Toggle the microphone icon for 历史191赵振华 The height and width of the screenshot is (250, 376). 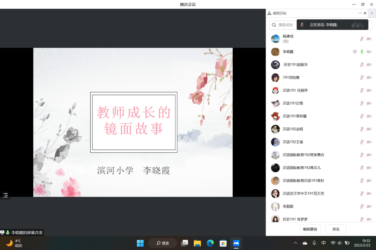click(x=362, y=65)
